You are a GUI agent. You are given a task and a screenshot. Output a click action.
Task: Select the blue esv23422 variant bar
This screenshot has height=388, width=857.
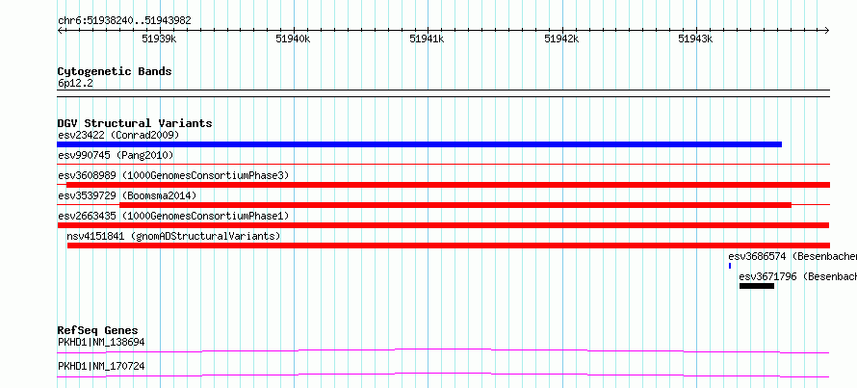coord(419,144)
